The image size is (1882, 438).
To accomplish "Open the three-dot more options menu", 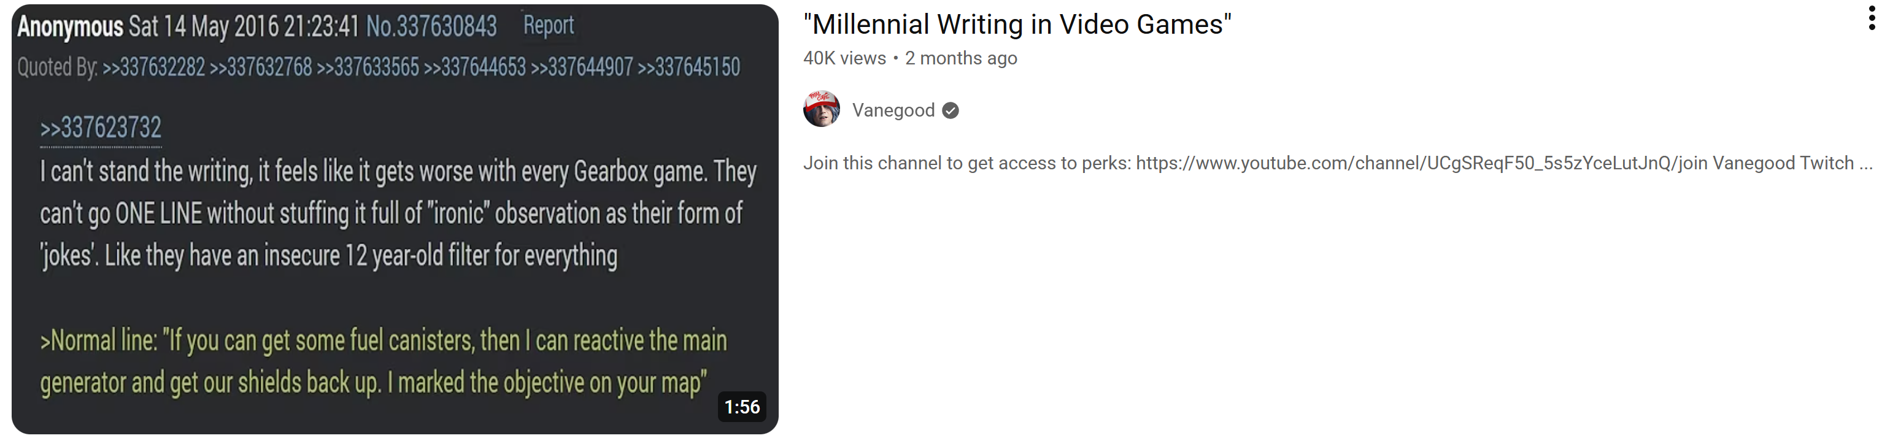I will click(1871, 18).
